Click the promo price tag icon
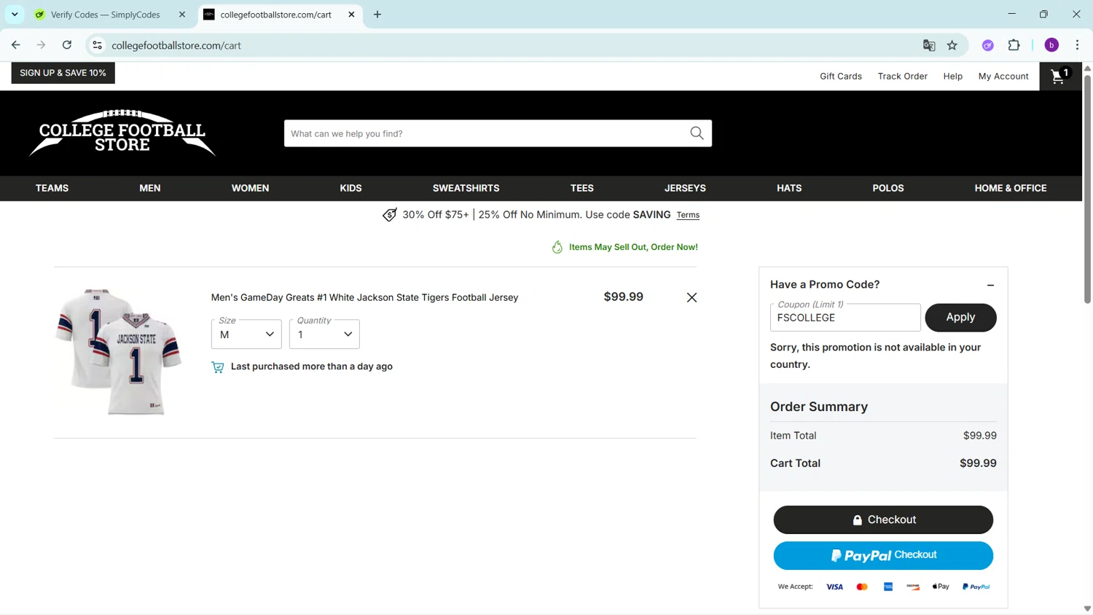The width and height of the screenshot is (1093, 615). [x=390, y=215]
